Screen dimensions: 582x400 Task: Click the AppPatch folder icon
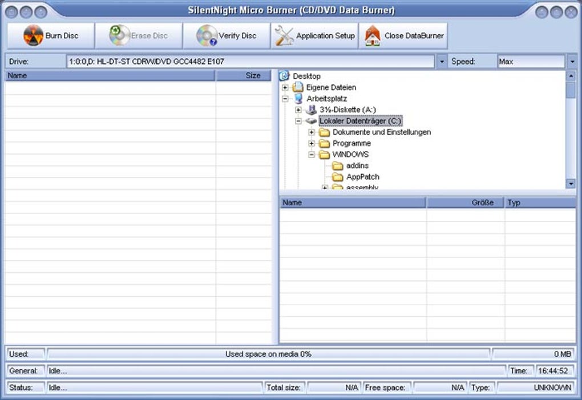pyautogui.click(x=338, y=177)
